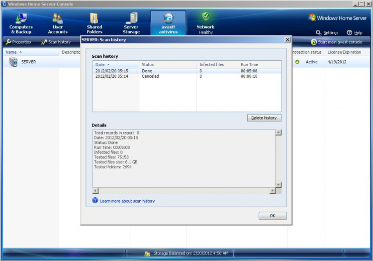
Task: Select the 2012/02/20 05:14 Canceled scan row
Action: click(x=187, y=76)
